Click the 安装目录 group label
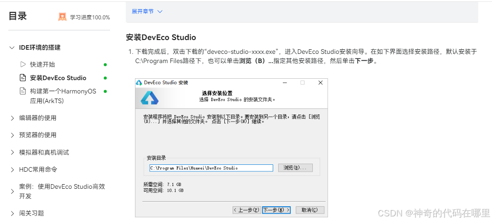 pyautogui.click(x=156, y=158)
